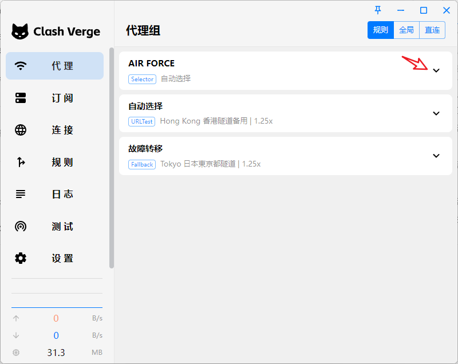Pin the window with the pushpin icon
The width and height of the screenshot is (458, 364).
pos(378,10)
